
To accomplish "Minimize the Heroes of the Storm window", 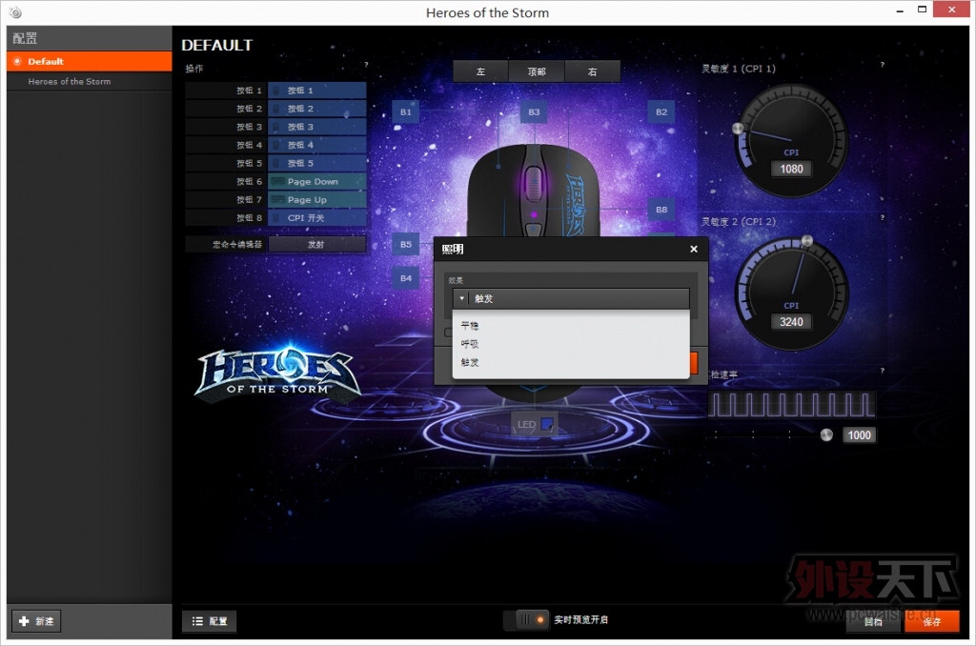I will (x=900, y=11).
